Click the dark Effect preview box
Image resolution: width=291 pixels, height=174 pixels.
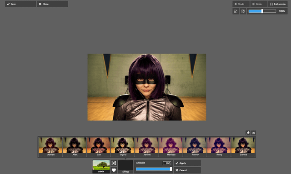tap(125, 166)
